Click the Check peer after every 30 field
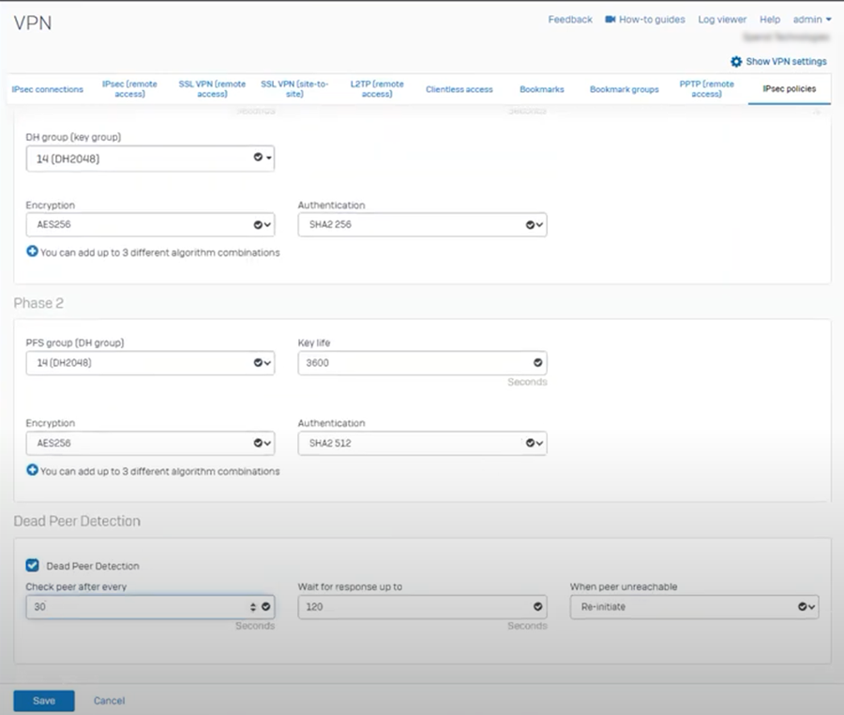 [150, 607]
